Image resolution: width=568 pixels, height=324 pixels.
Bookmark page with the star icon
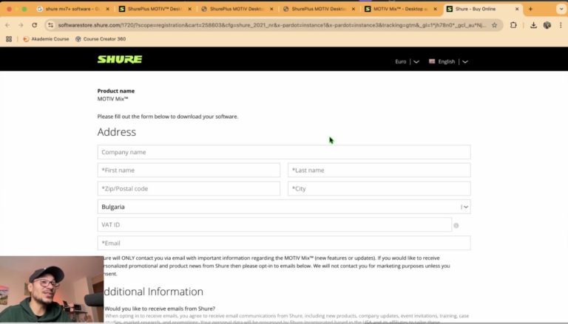click(494, 25)
